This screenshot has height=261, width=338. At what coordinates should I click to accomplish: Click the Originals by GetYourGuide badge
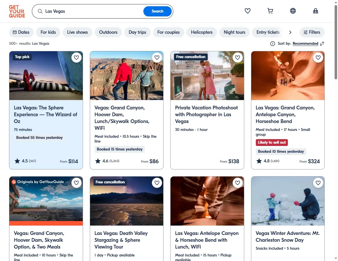click(x=38, y=182)
